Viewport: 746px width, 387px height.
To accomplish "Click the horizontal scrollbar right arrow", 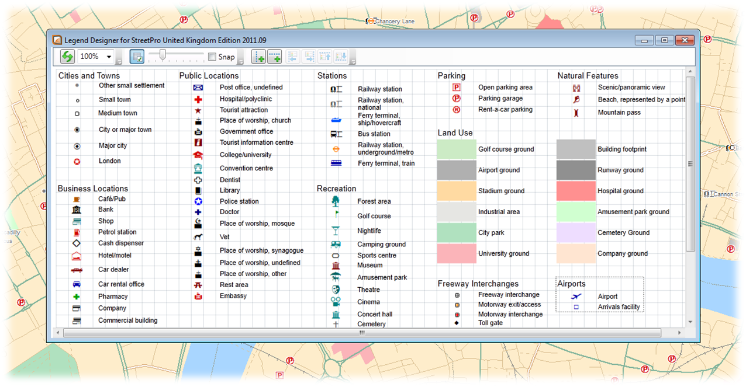I will click(x=680, y=333).
